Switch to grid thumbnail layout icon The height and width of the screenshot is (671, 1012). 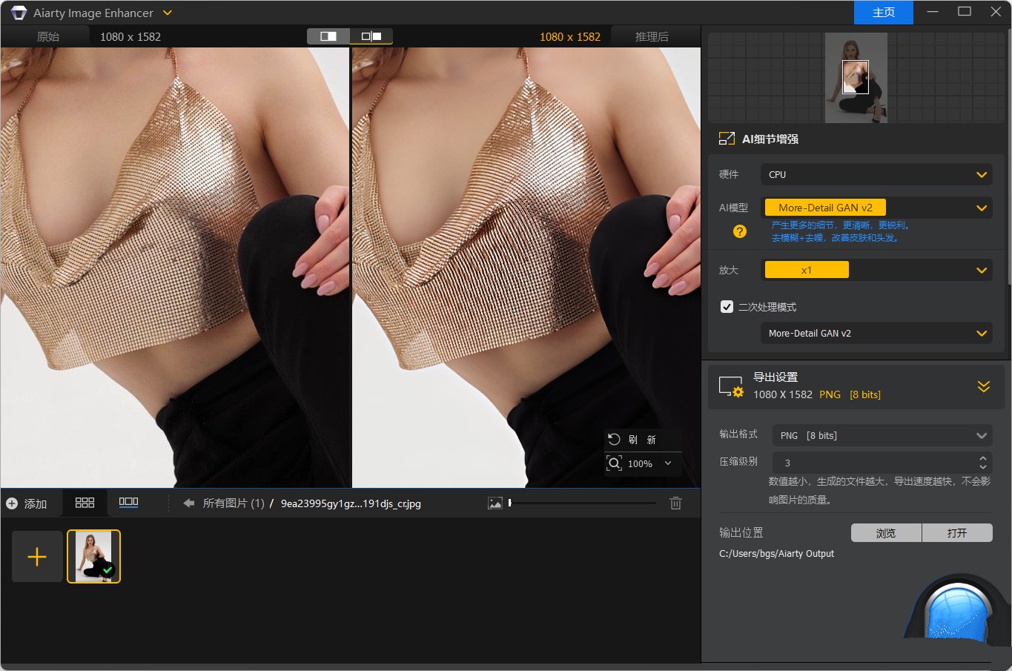[85, 503]
